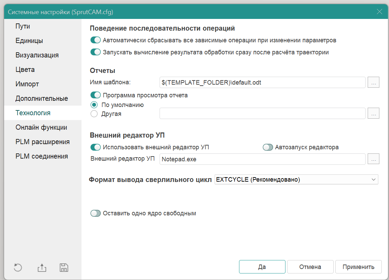Confirm settings with the 'Да' button
This screenshot has height=280, width=389.
262,267
